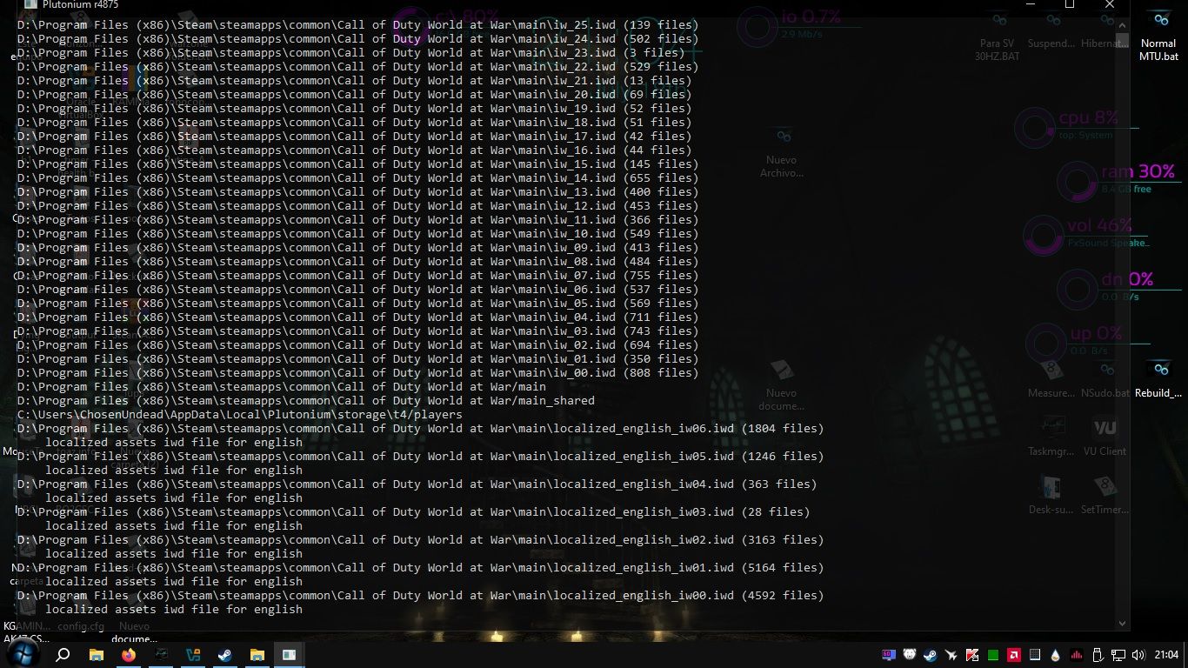Click console scrollbar up arrow
1188x668 pixels.
coord(1122,25)
